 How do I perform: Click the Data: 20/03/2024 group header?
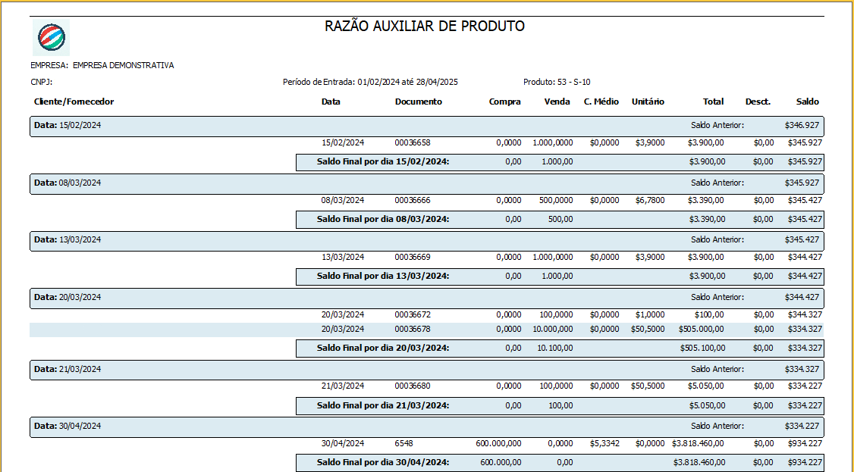point(68,297)
